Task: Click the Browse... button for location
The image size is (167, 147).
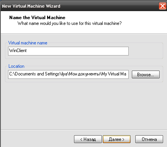Action: (146, 75)
